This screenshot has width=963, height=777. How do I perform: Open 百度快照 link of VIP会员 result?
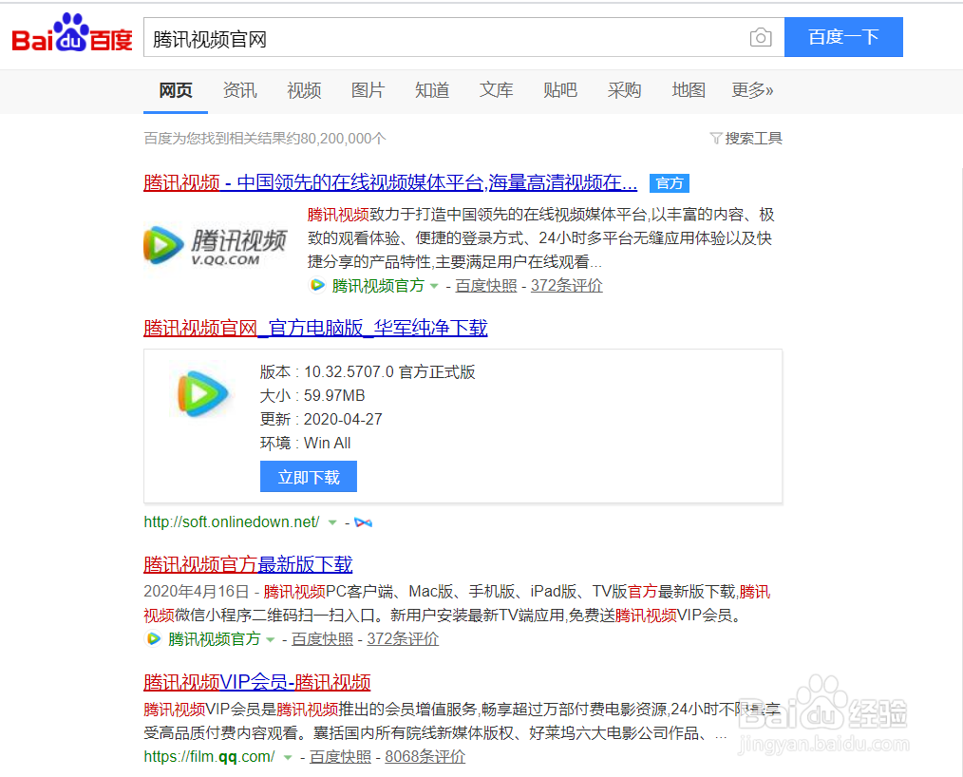click(x=340, y=757)
